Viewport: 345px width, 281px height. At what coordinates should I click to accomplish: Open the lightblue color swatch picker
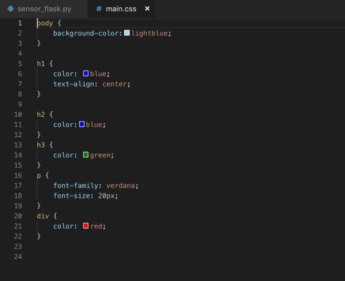(x=127, y=33)
